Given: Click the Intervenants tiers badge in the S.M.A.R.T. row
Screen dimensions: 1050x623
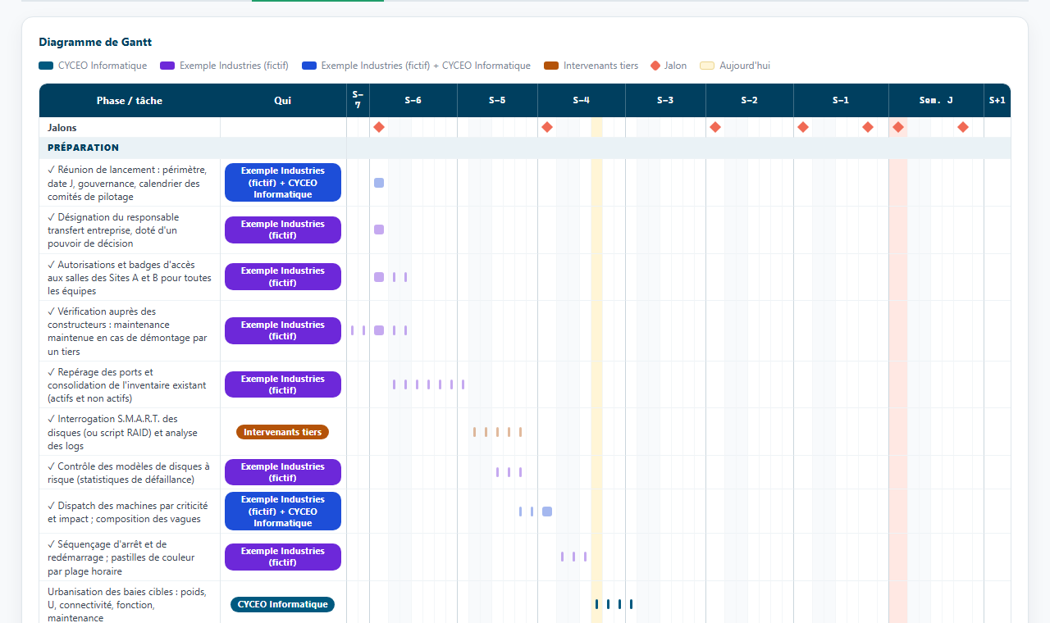Looking at the screenshot, I should click(x=283, y=432).
